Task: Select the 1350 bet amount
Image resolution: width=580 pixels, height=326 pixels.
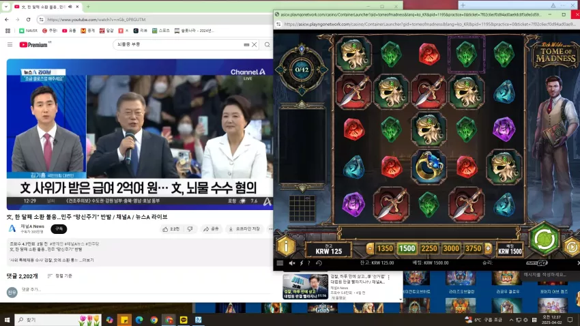Action: pyautogui.click(x=385, y=248)
